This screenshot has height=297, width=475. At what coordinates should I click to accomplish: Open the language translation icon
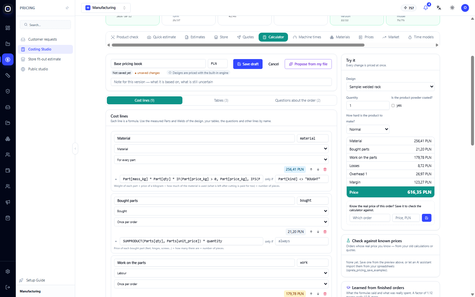pyautogui.click(x=439, y=8)
